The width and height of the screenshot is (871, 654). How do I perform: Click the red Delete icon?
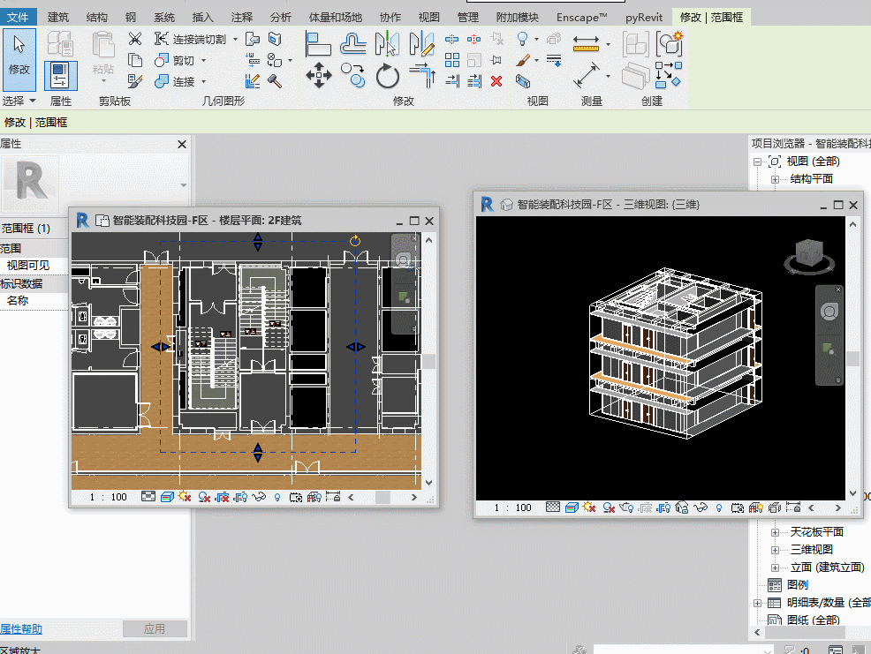click(x=496, y=81)
